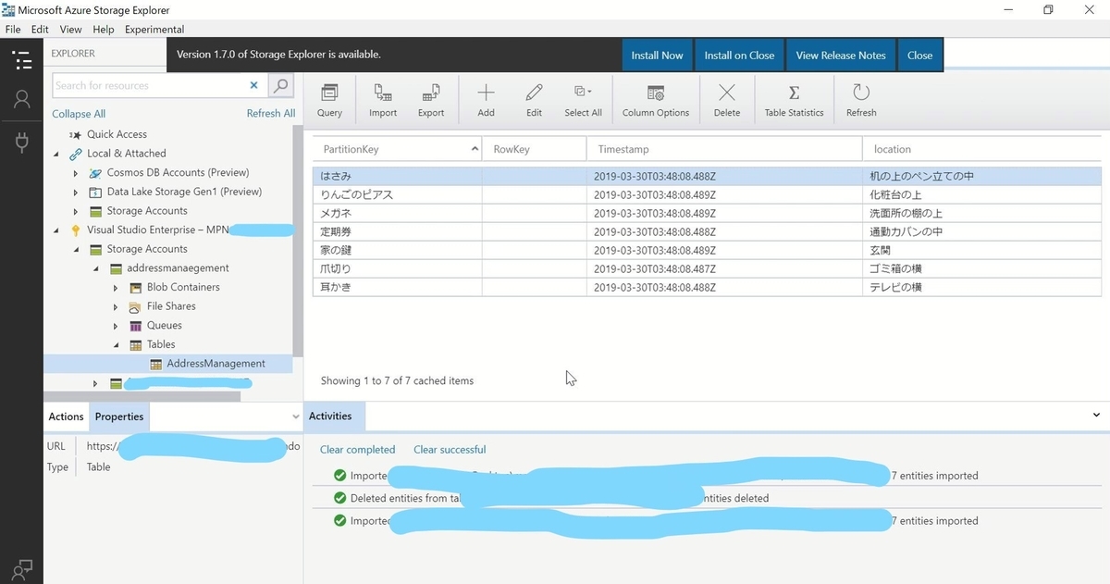Expand the Blob Containers arrow

pos(116,288)
